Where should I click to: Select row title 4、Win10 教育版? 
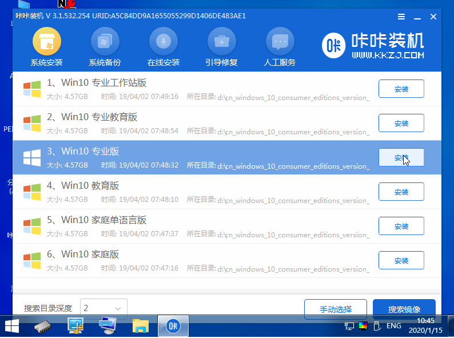coord(83,186)
